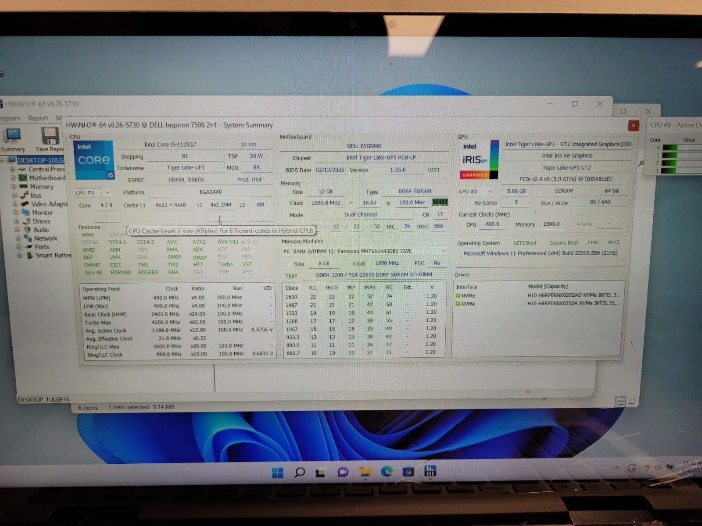Click the Prod. Unit field

[x=249, y=179]
